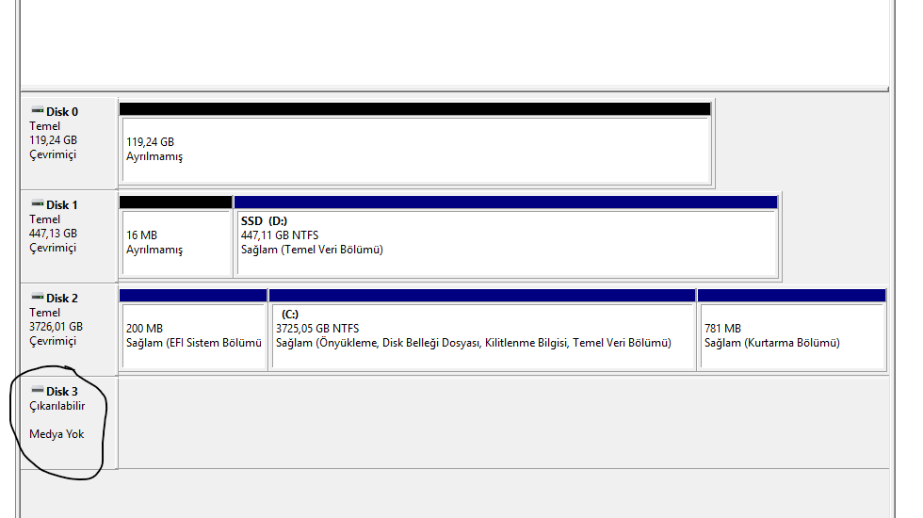Click the Çıkarılabilir text under Disk 3

(x=57, y=406)
